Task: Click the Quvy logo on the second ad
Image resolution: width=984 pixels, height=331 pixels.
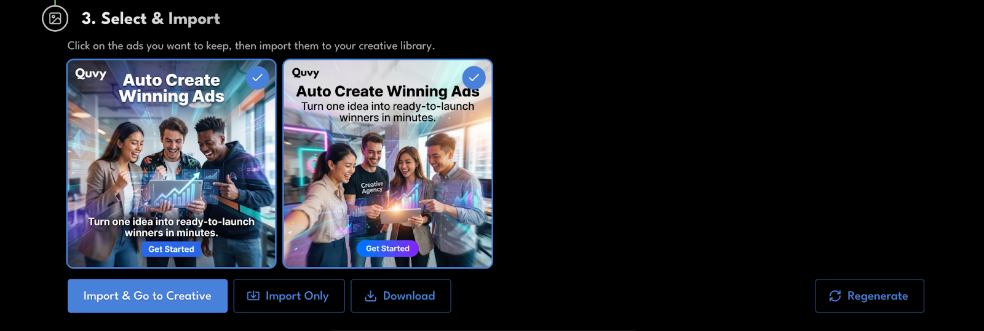Action: pos(306,72)
